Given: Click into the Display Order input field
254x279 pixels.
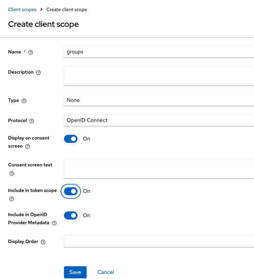Looking at the screenshot, I should [158, 241].
